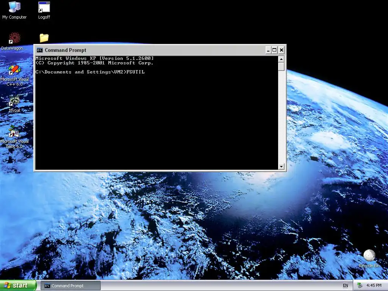Close the Command Prompt window
Viewport: 388px width, 291px height.
pos(282,50)
